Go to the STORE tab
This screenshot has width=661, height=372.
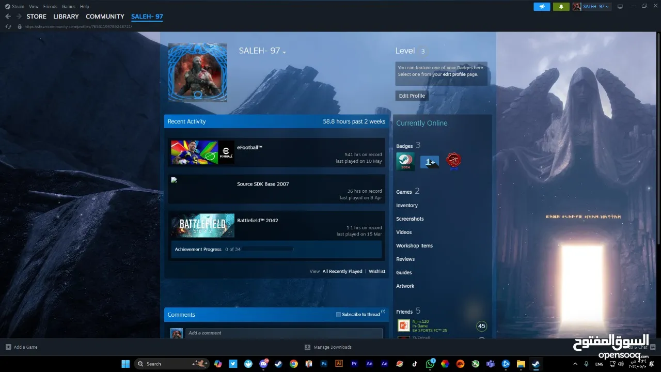click(x=36, y=17)
